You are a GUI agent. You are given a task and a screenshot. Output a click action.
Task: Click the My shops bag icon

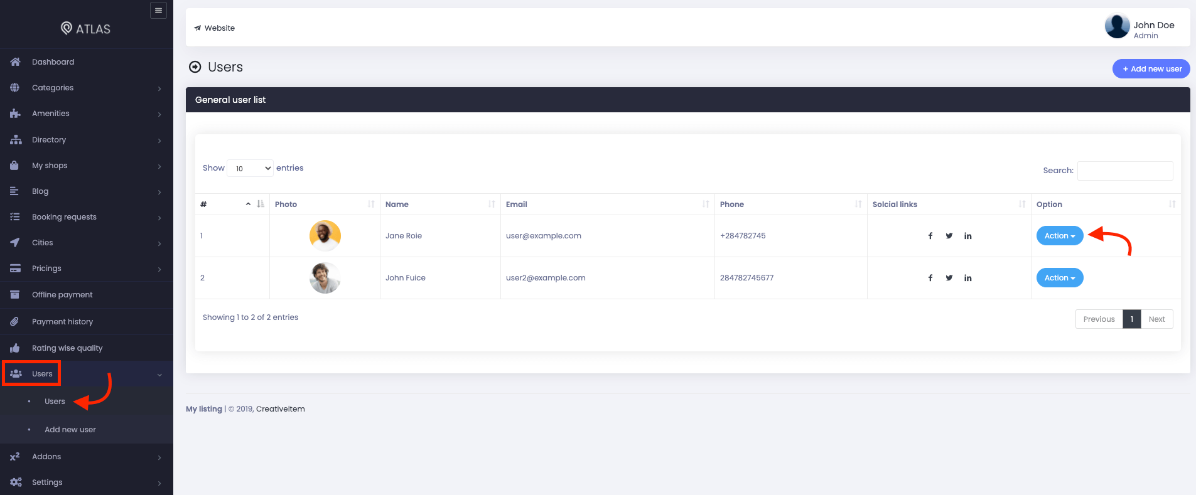click(x=14, y=166)
